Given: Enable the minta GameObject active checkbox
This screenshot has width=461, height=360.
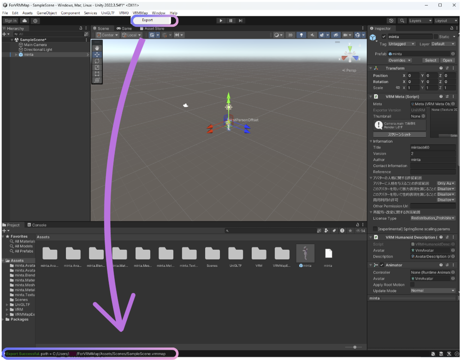Looking at the screenshot, I should (x=384, y=36).
